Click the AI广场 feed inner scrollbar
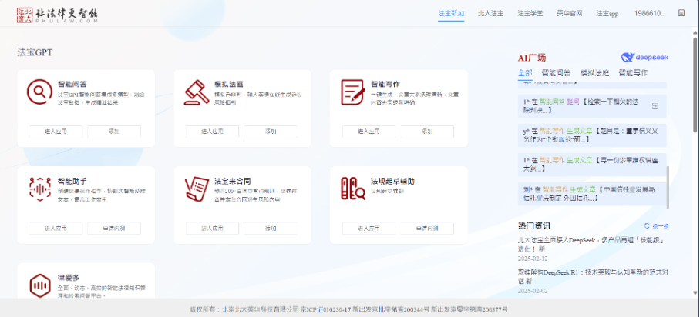The image size is (700, 317). [x=668, y=187]
